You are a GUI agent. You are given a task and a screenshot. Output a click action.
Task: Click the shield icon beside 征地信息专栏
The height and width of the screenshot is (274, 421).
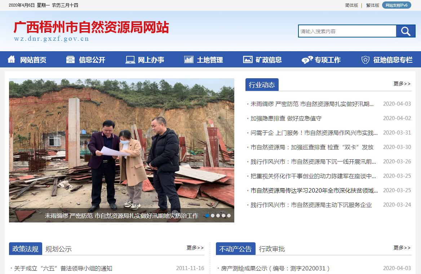(365, 59)
